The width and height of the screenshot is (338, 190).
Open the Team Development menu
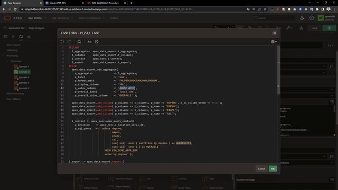(91, 18)
